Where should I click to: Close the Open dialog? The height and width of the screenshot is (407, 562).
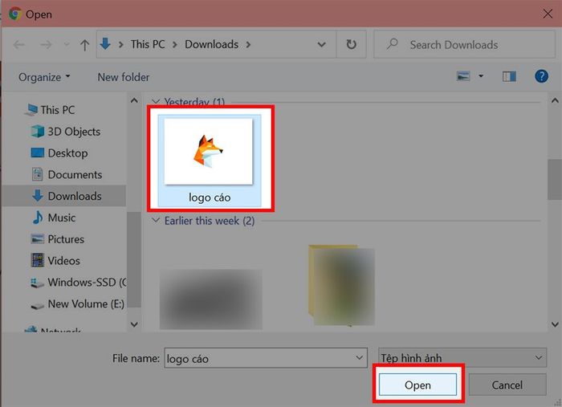pos(548,14)
